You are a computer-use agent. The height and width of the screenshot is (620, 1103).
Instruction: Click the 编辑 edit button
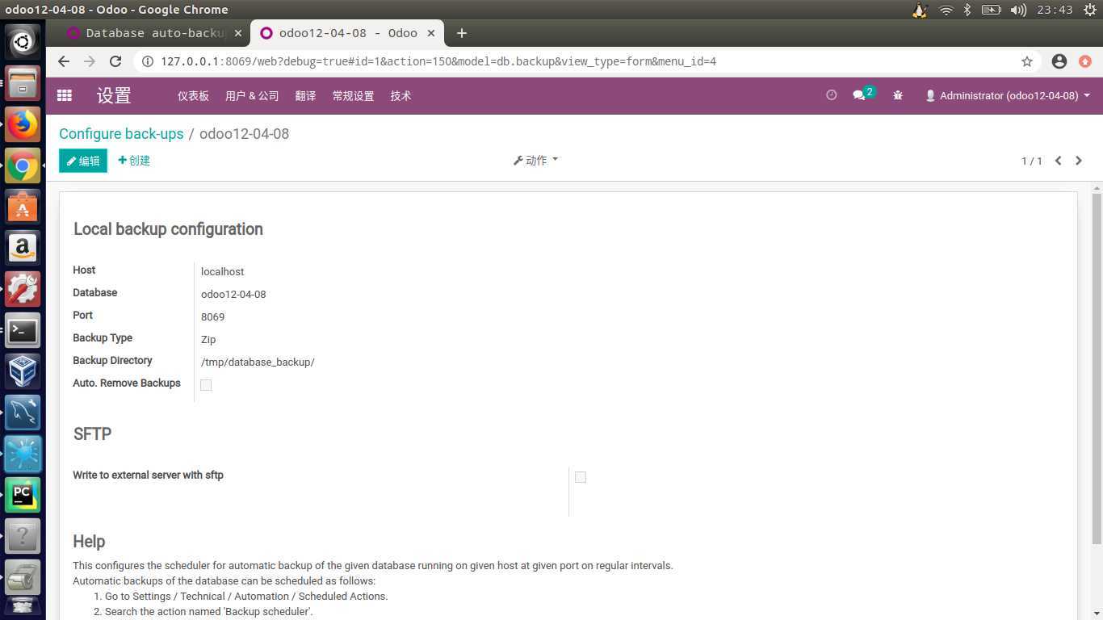point(83,161)
